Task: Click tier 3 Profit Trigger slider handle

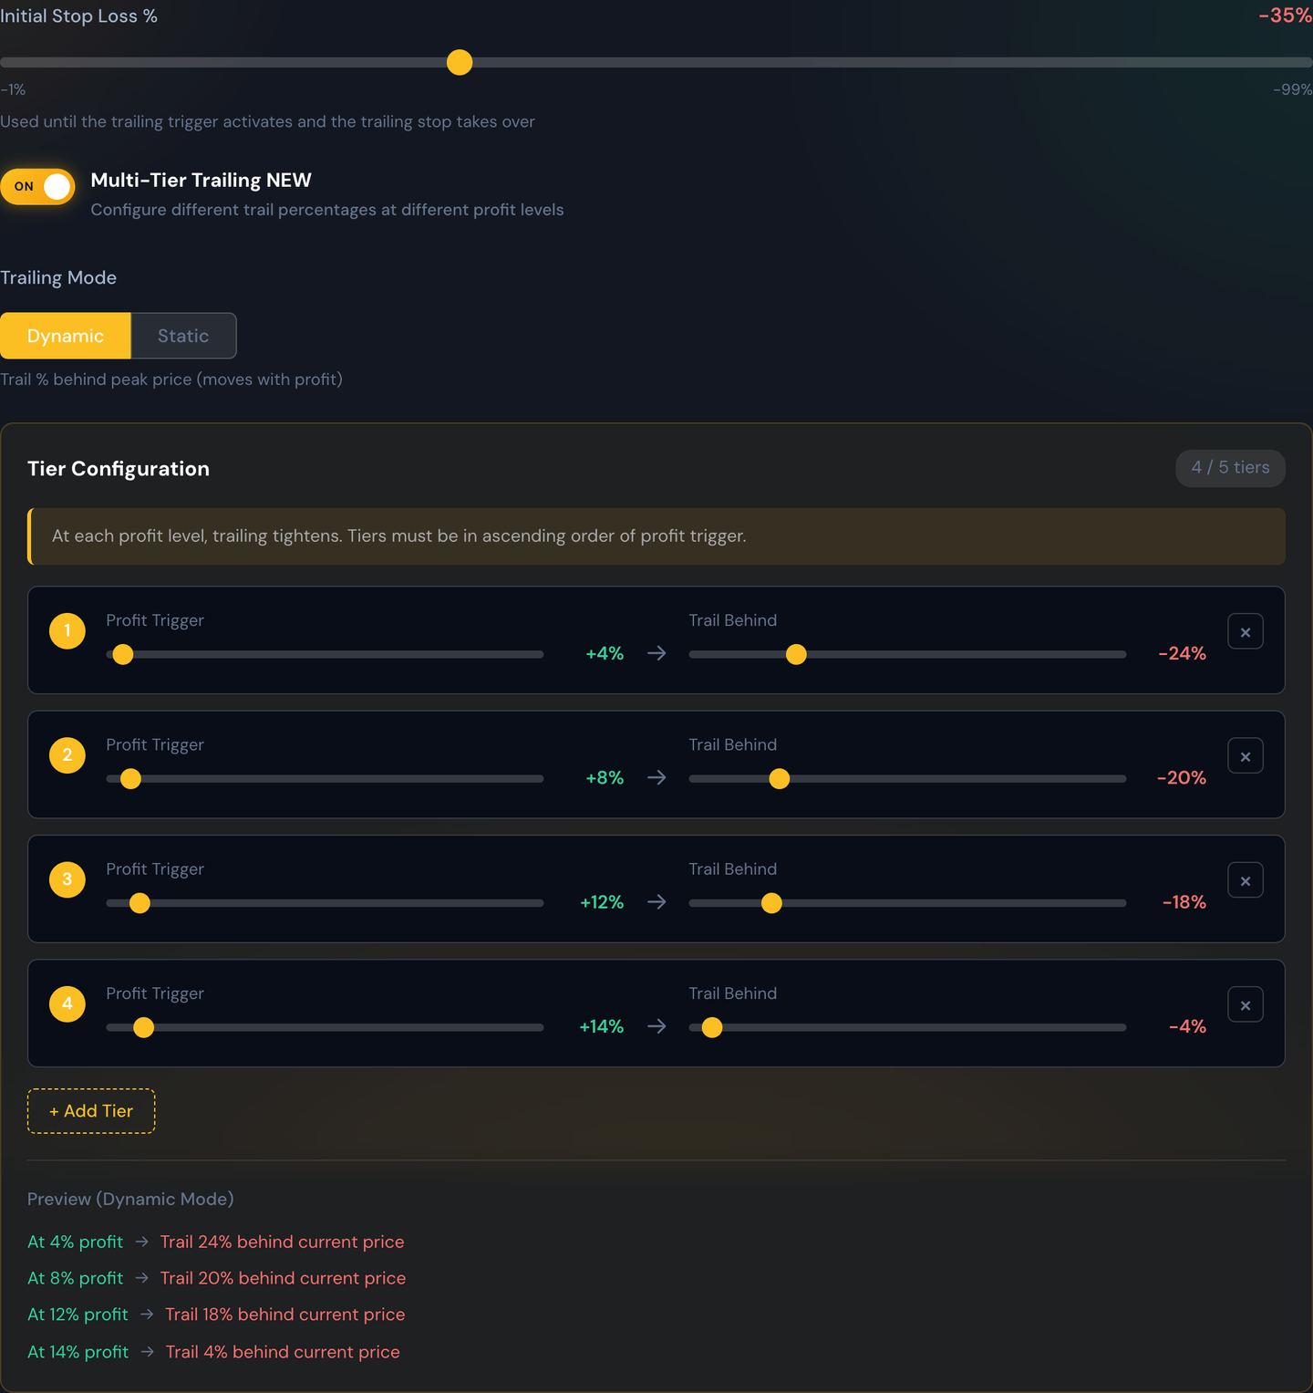Action: [x=140, y=903]
